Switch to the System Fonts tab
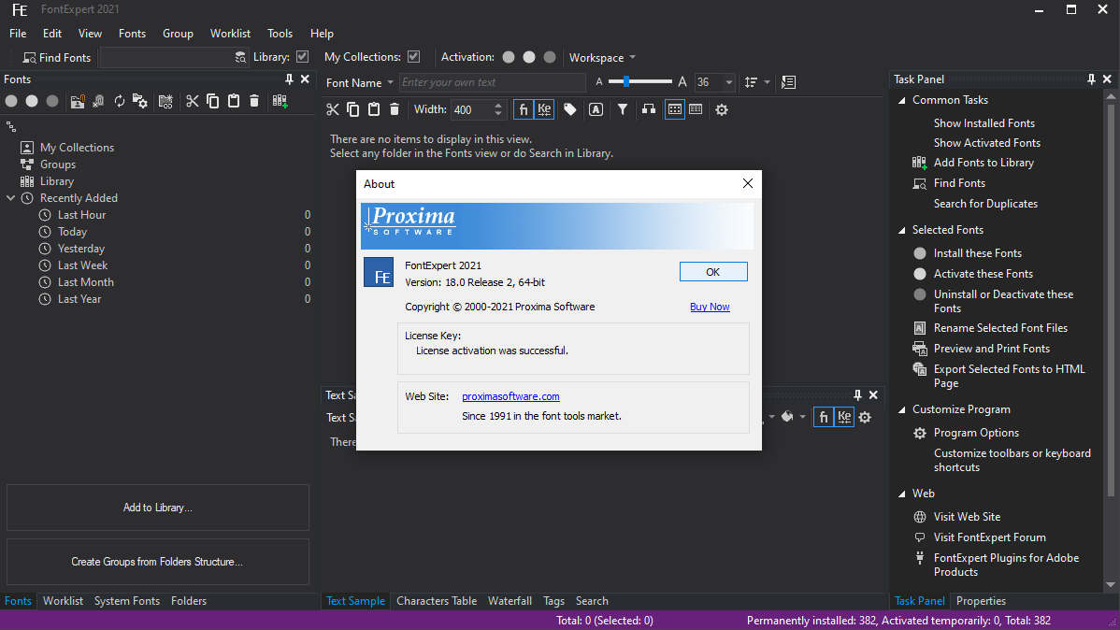Viewport: 1120px width, 630px height. pyautogui.click(x=127, y=601)
